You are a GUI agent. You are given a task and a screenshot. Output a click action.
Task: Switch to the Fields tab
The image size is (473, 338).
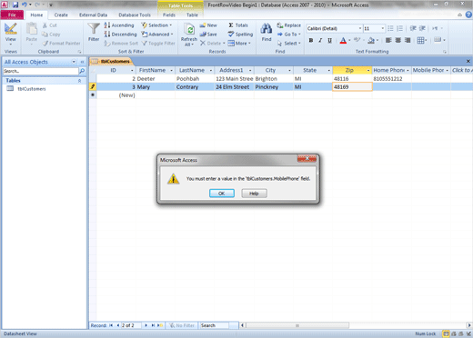click(x=169, y=15)
